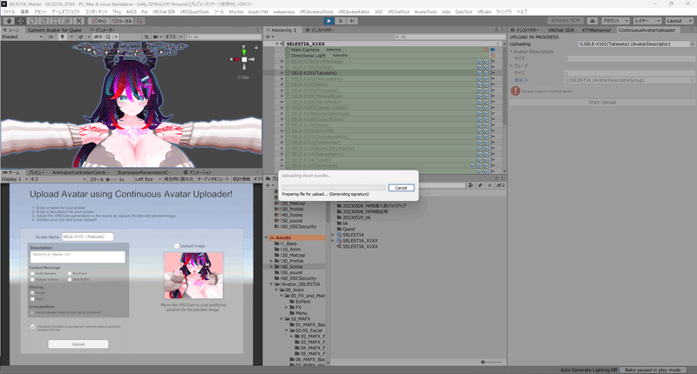Image resolution: width=697 pixels, height=374 pixels.
Task: Collapse the Avatar Descriptors foldout
Action: [x=511, y=51]
